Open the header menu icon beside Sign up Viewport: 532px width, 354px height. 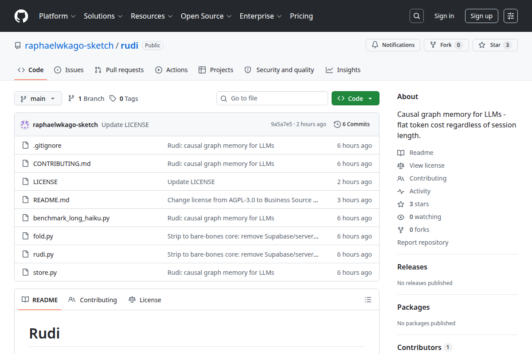pos(511,16)
